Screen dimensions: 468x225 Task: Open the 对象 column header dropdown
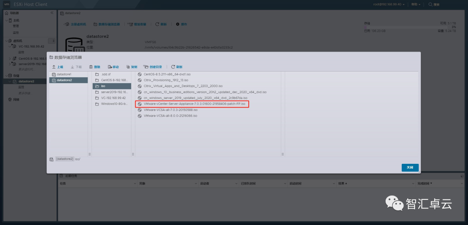196,183
